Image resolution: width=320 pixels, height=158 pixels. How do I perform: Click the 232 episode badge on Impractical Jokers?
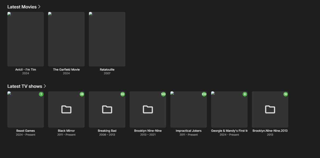[204, 94]
